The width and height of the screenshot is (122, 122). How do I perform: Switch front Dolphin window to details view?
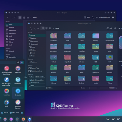click(50, 28)
